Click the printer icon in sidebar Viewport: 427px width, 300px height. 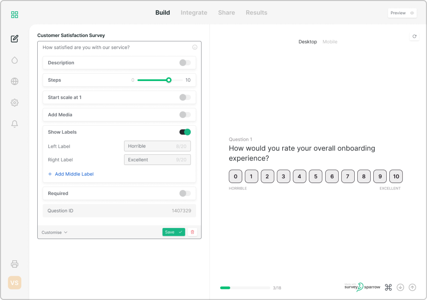coord(15,264)
